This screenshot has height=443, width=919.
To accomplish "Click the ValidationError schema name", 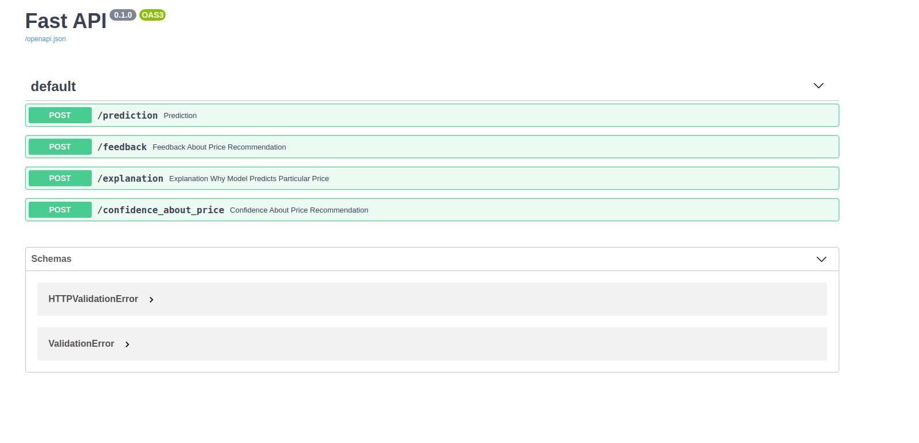I will [x=81, y=344].
